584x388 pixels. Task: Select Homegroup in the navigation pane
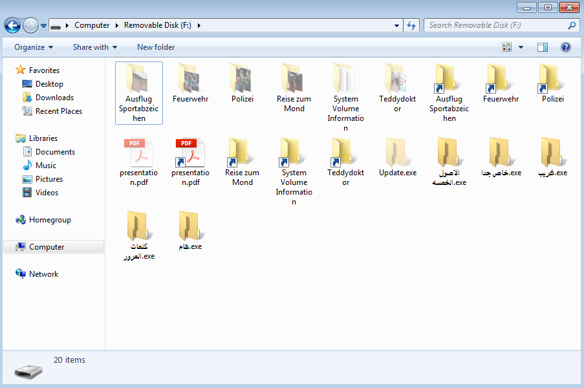[50, 220]
